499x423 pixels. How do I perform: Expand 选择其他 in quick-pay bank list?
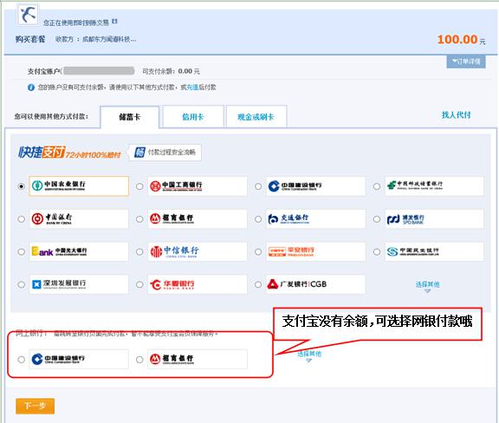[427, 286]
